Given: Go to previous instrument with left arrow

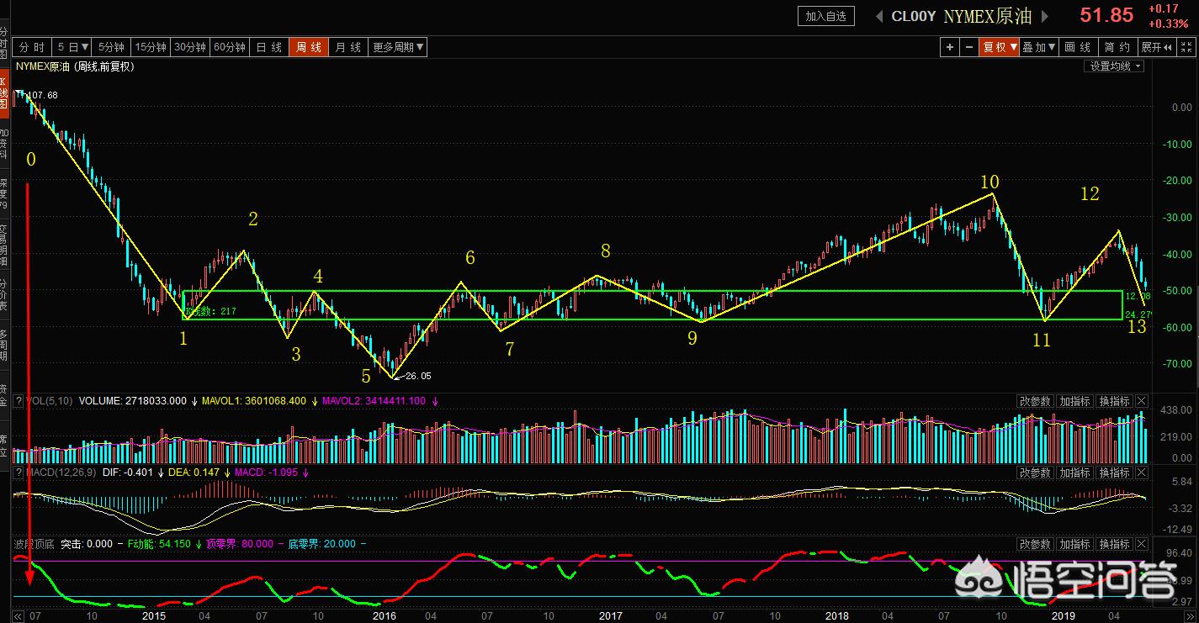Looking at the screenshot, I should 878,16.
